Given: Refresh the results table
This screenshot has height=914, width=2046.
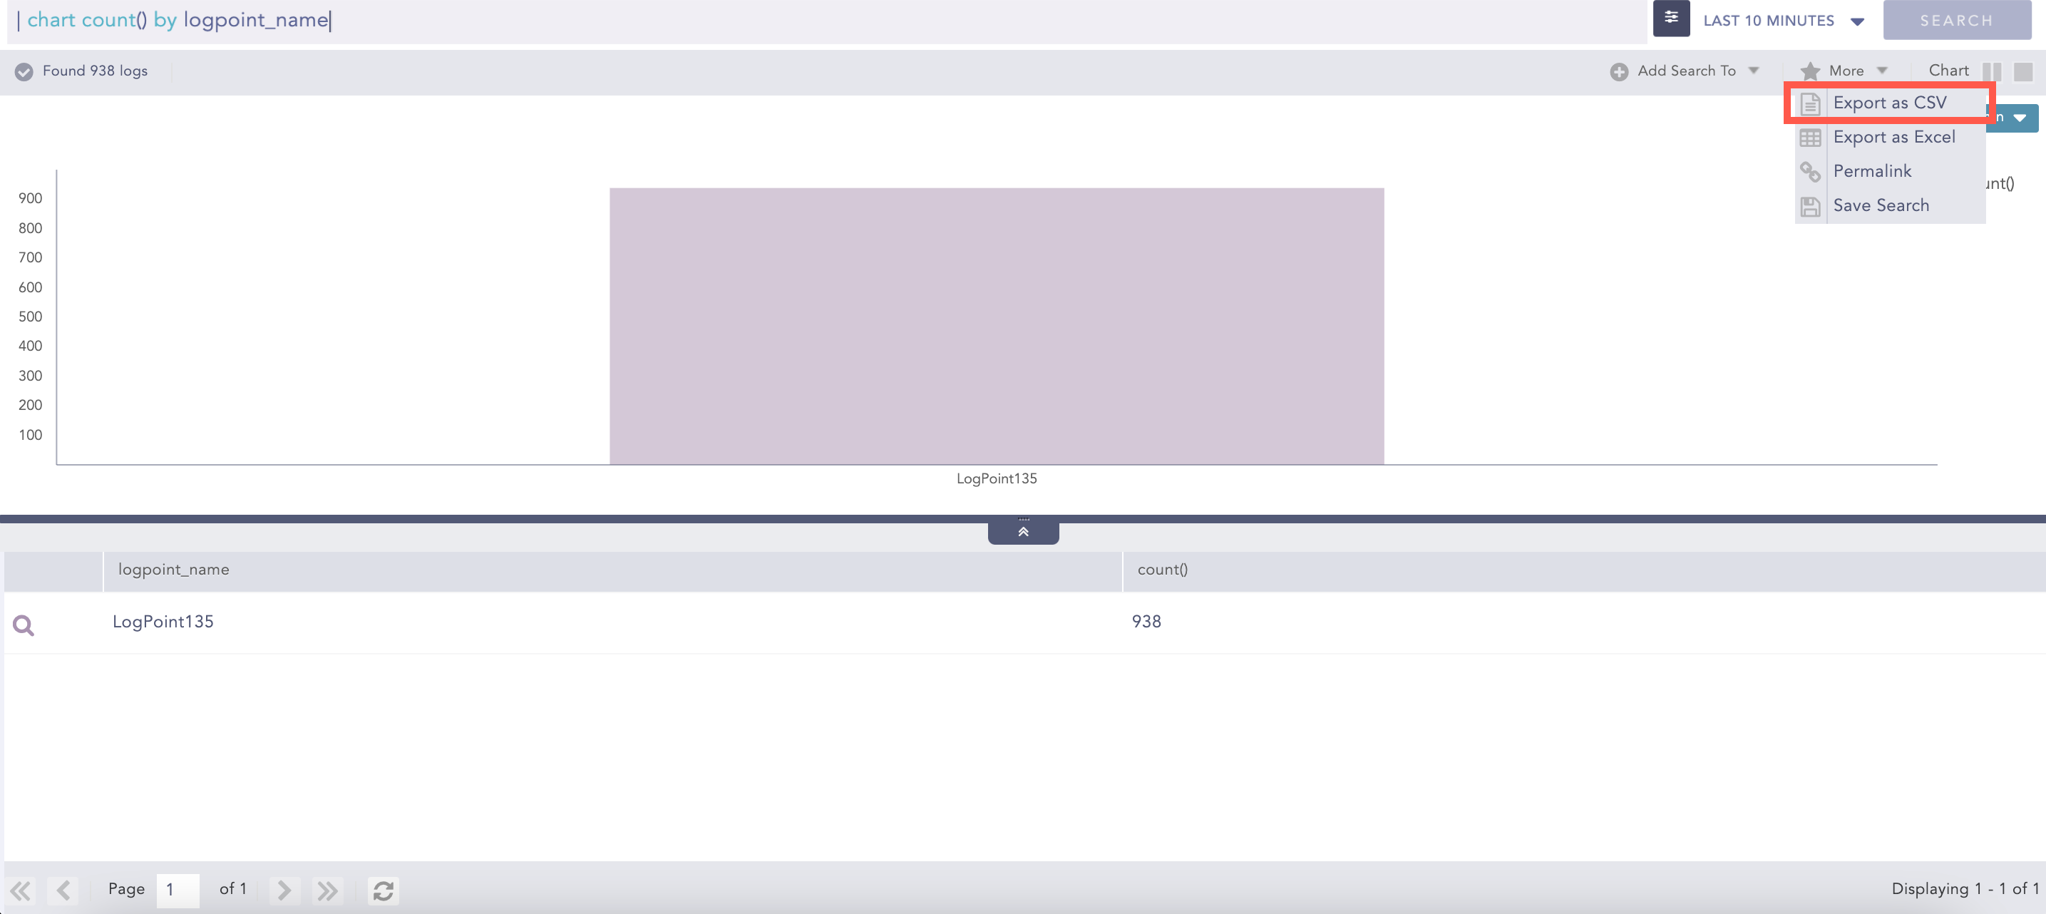Looking at the screenshot, I should click(x=384, y=890).
